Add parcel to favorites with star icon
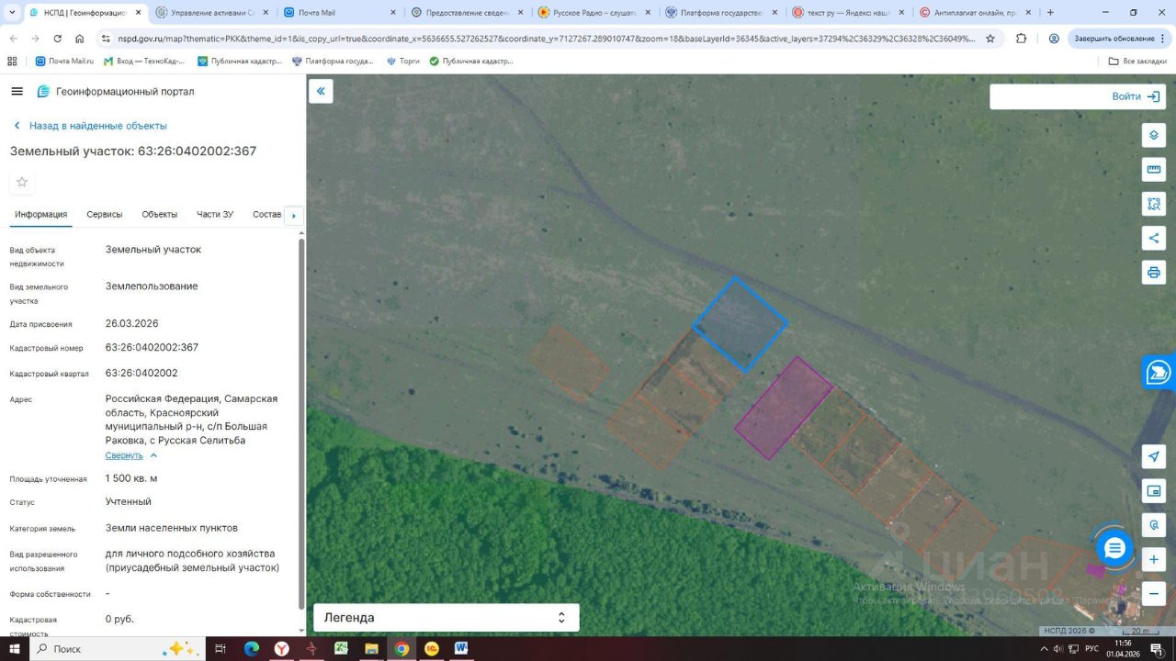Screen dimensions: 1176x661 point(22,182)
